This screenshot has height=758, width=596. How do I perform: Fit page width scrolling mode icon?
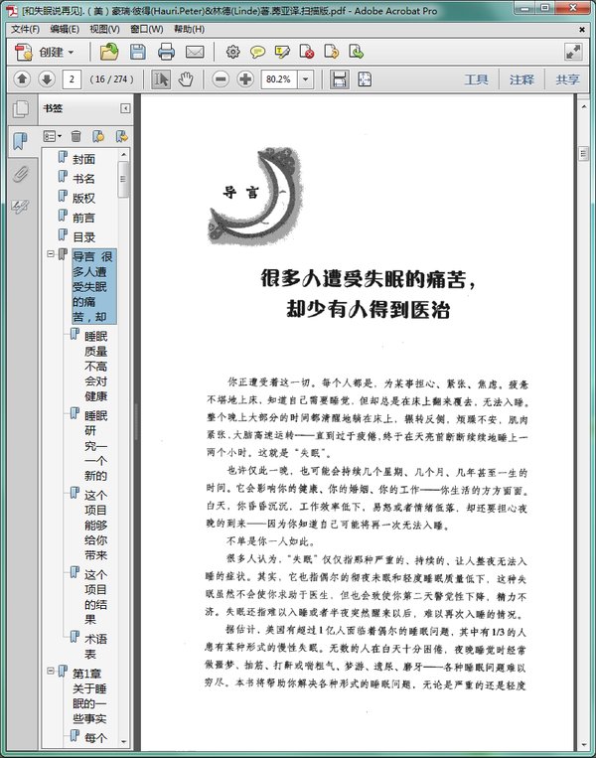click(x=340, y=78)
